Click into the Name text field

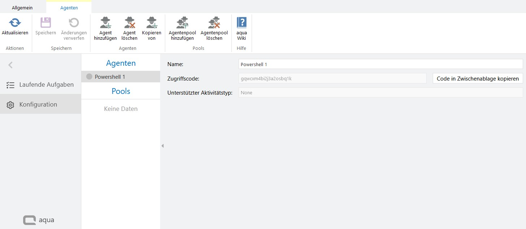(x=380, y=64)
